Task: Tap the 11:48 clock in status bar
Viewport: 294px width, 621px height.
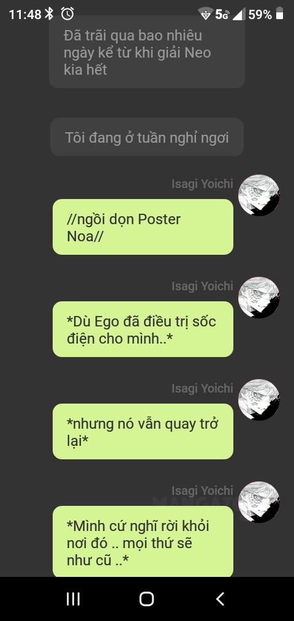Action: click(x=25, y=15)
